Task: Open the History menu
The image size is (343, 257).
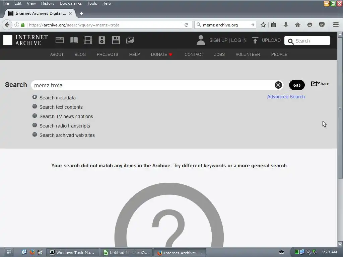Action: tap(48, 3)
